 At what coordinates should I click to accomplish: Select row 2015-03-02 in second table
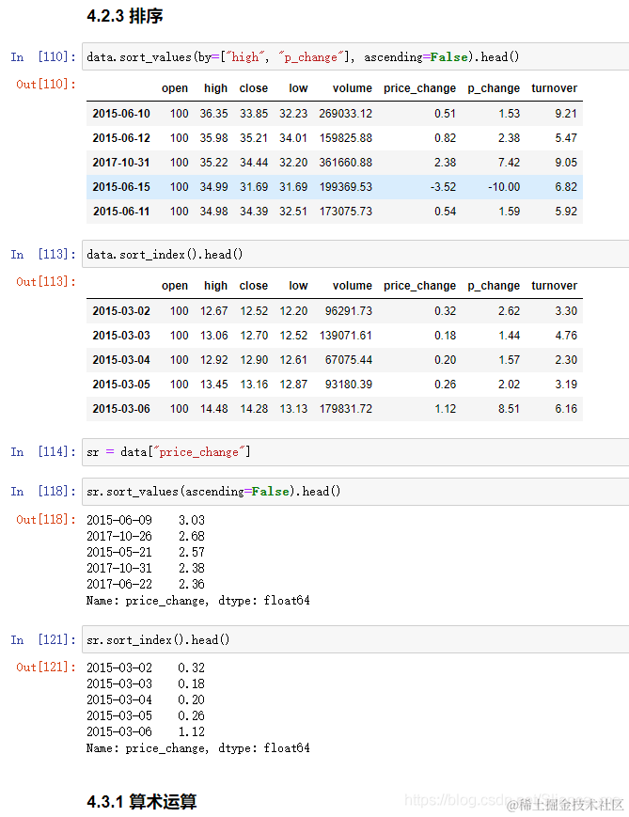pos(335,311)
